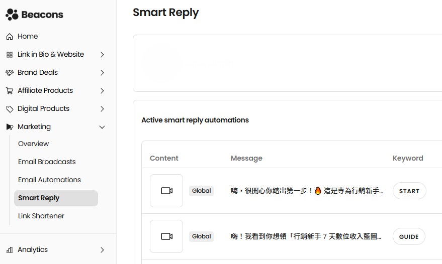Click the Beacons logo icon
Viewport: 442px width, 264px height.
click(12, 15)
